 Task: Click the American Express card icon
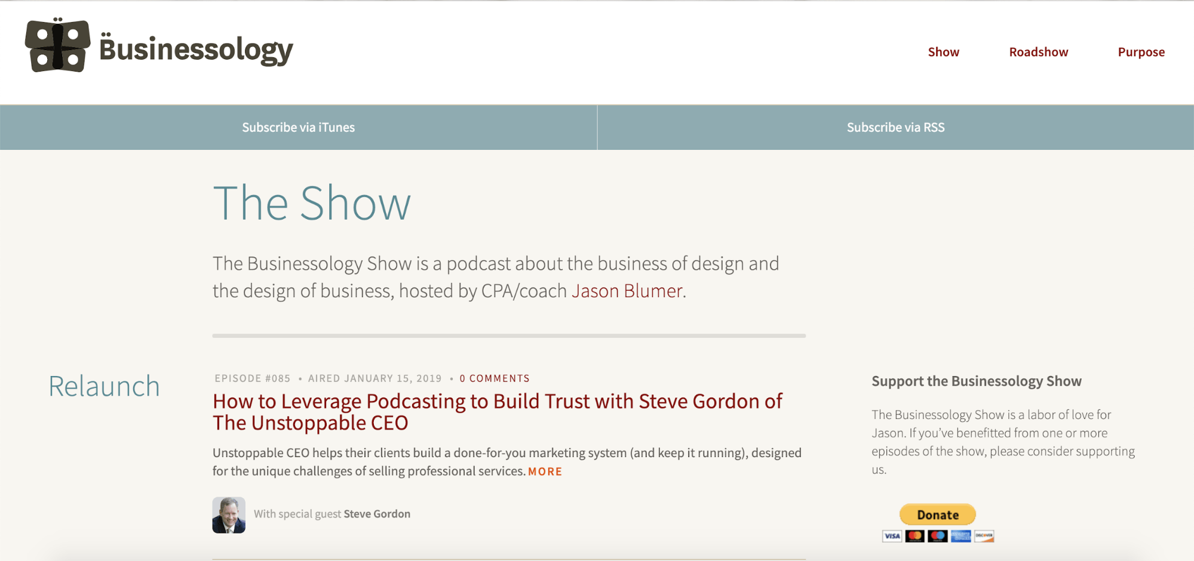[960, 536]
